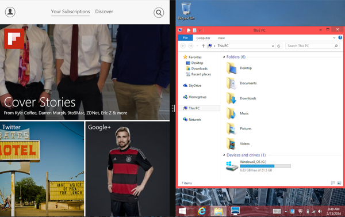The width and height of the screenshot is (345, 217).
Task: Click the security shield tray icon
Action: (300, 211)
